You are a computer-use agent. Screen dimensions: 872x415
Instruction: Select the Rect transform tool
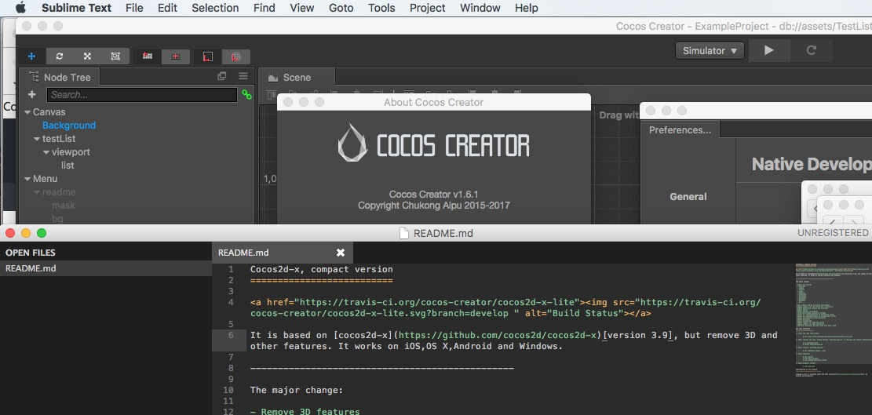tap(115, 56)
